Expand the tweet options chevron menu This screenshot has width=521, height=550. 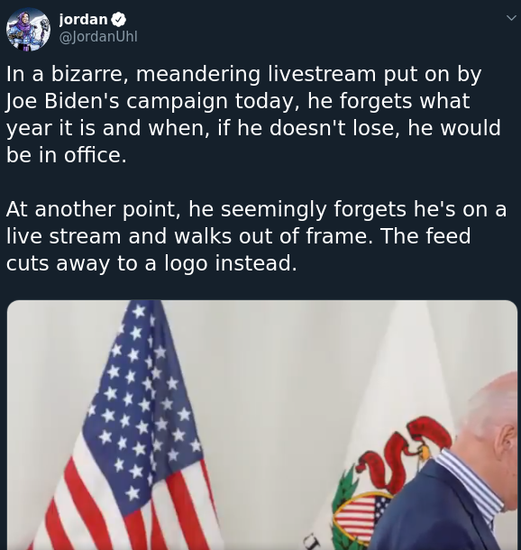pyautogui.click(x=511, y=17)
